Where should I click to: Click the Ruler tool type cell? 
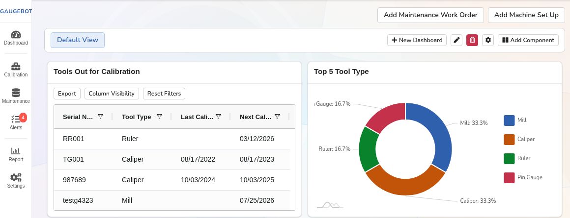pos(130,139)
